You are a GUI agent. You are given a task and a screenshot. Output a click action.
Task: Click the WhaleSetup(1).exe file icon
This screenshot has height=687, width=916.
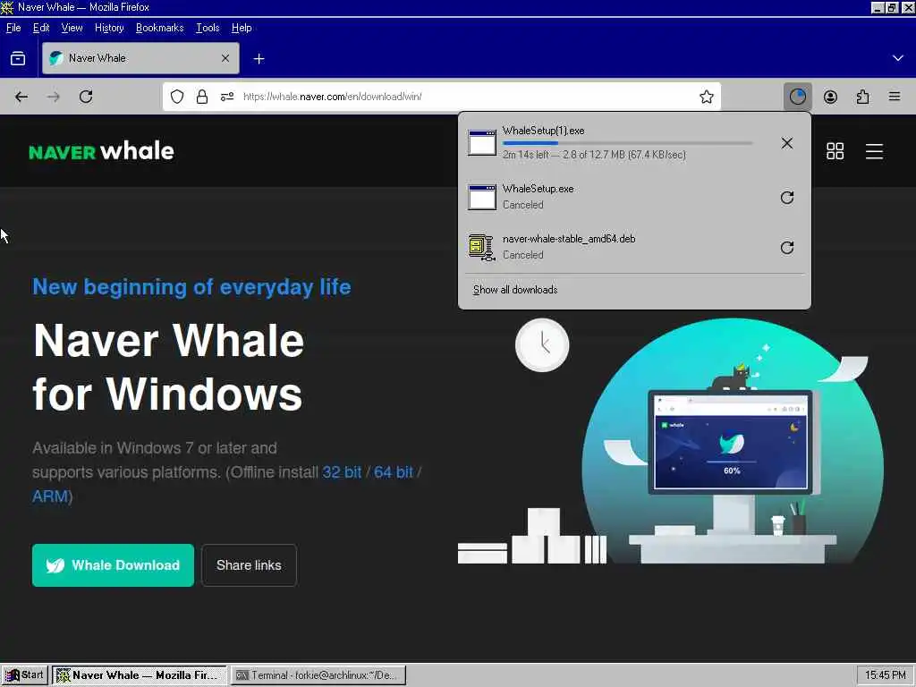482,142
